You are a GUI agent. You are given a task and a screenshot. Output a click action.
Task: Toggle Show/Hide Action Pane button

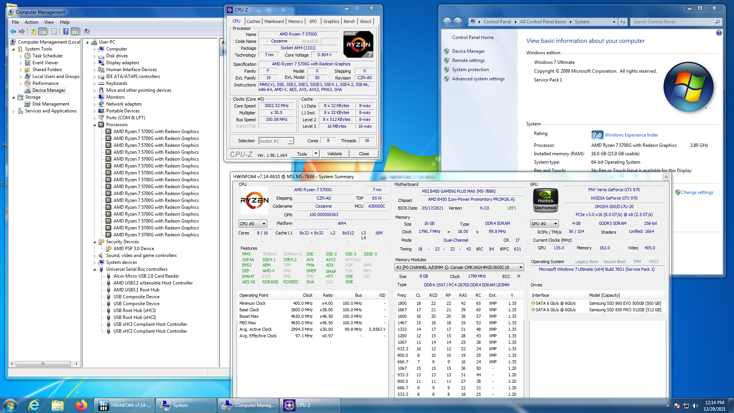click(75, 31)
